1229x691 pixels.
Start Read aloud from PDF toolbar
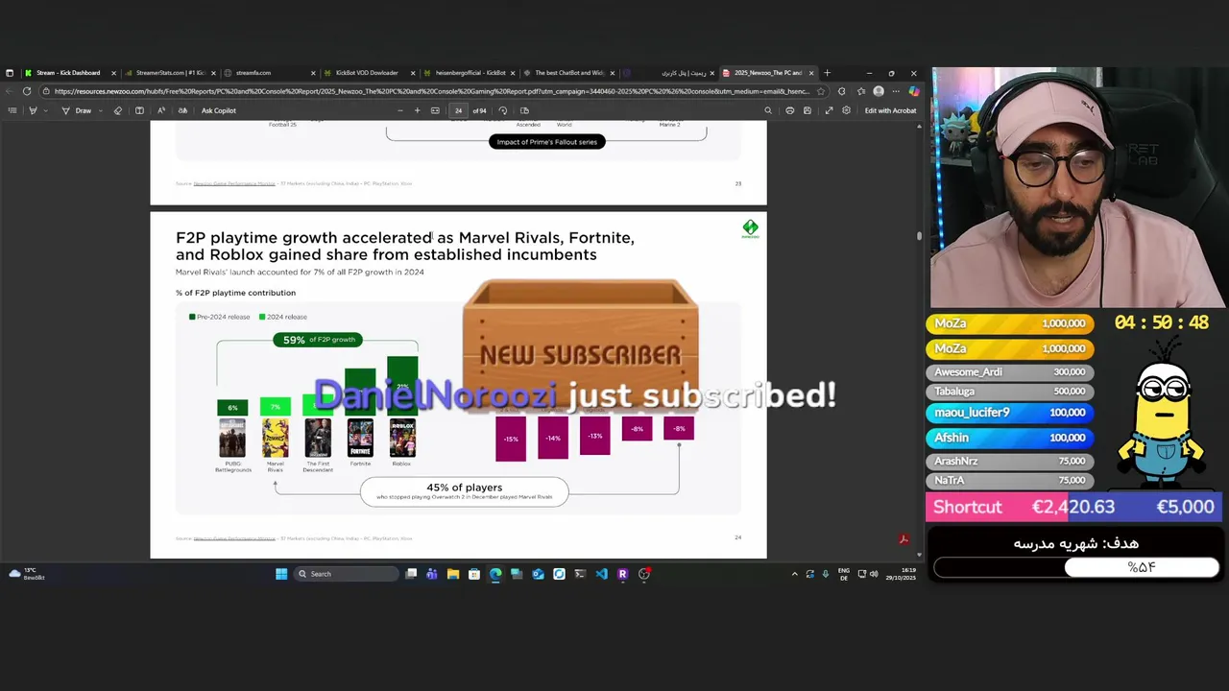[x=161, y=110]
